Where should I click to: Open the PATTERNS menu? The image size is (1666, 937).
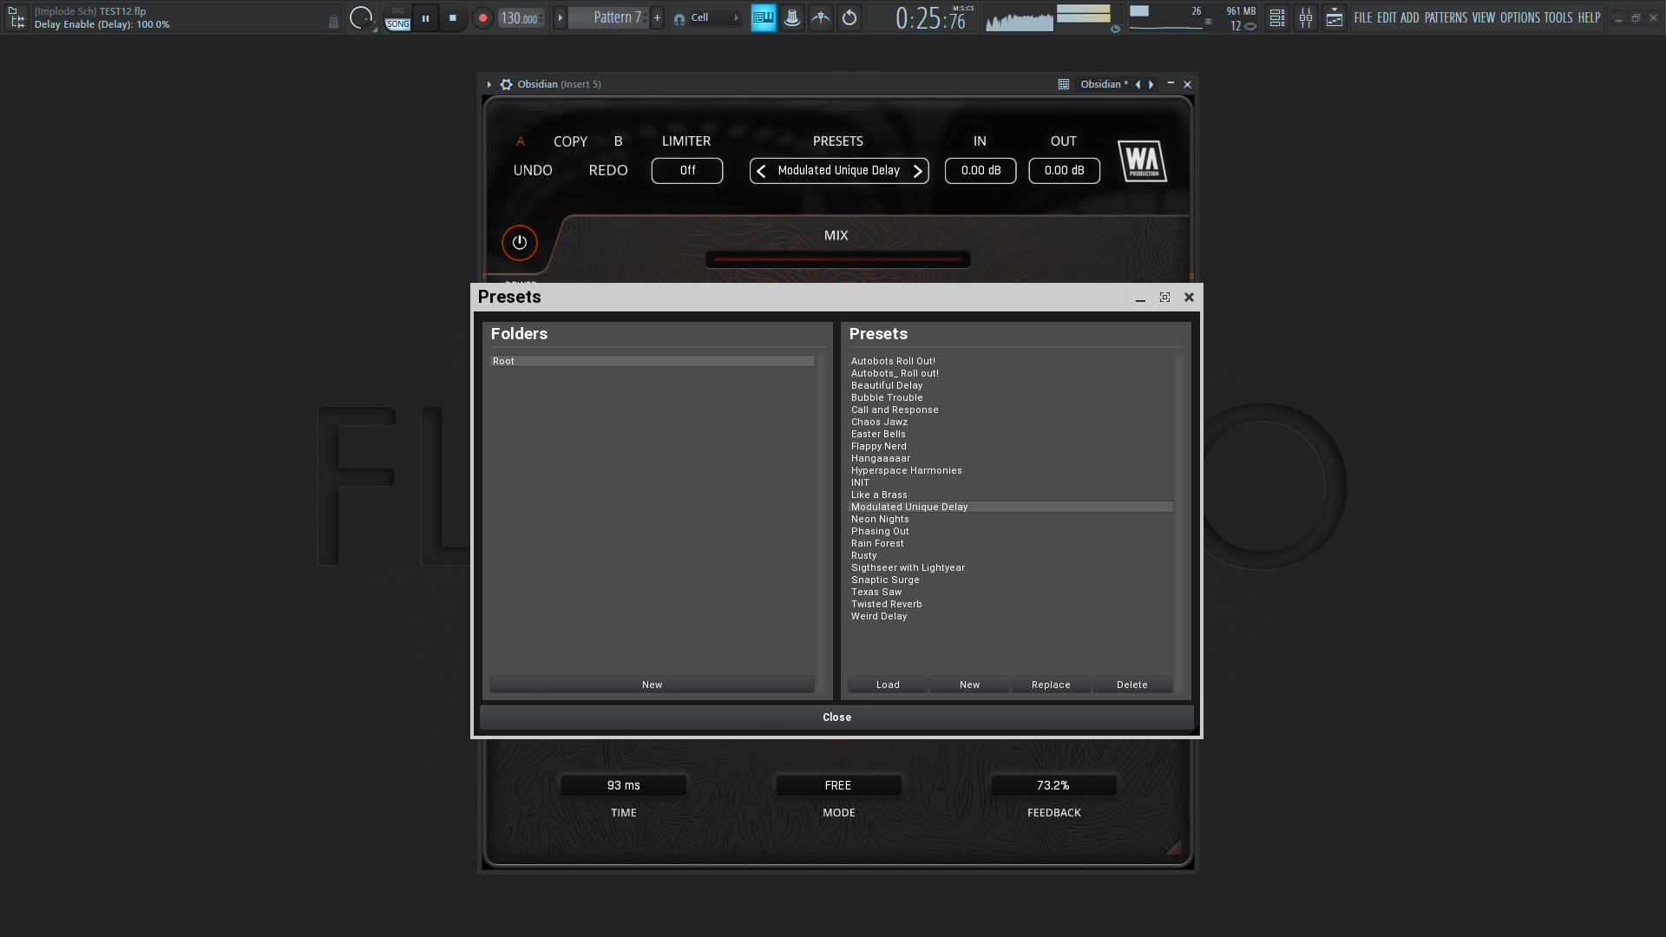(x=1446, y=17)
